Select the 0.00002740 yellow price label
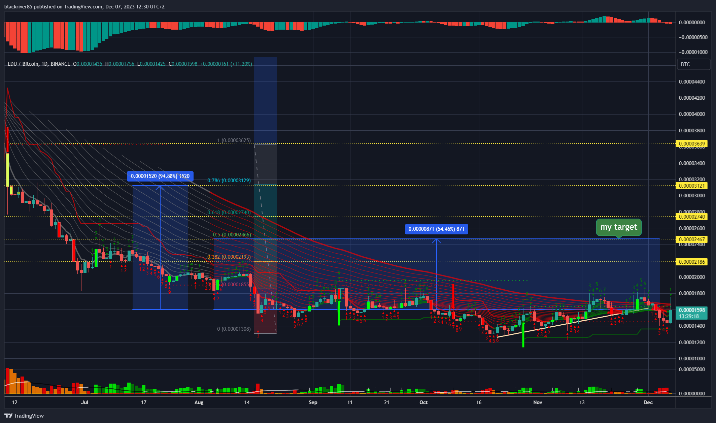This screenshot has width=716, height=423. [x=692, y=217]
